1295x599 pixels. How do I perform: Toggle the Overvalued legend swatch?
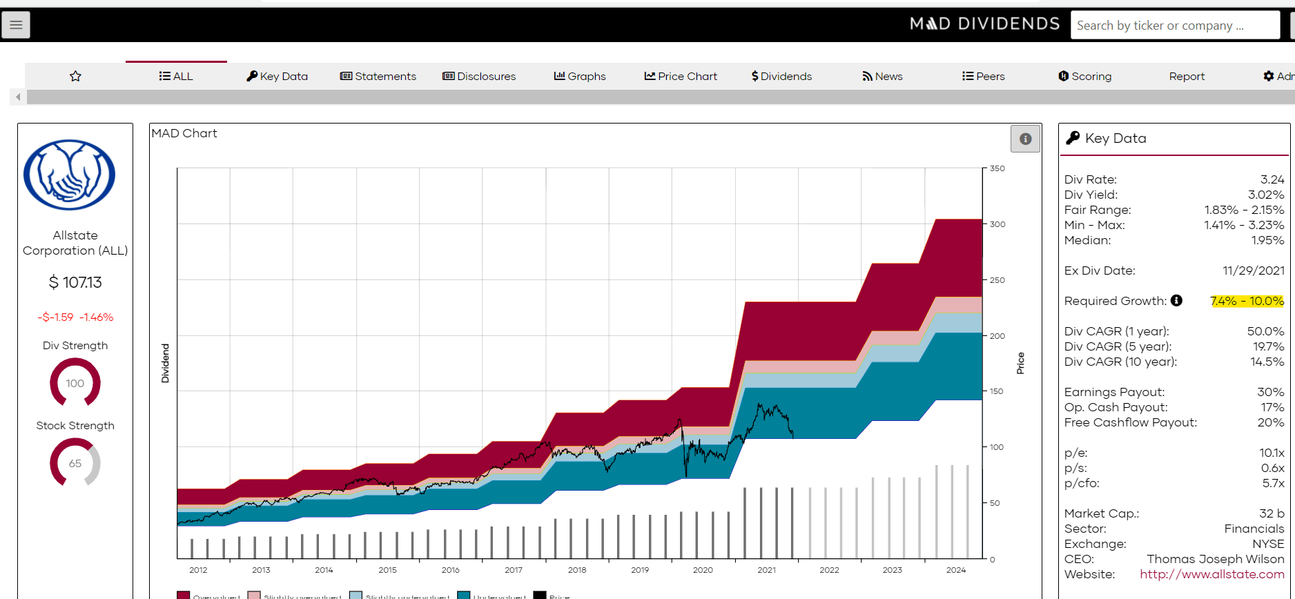[x=183, y=595]
